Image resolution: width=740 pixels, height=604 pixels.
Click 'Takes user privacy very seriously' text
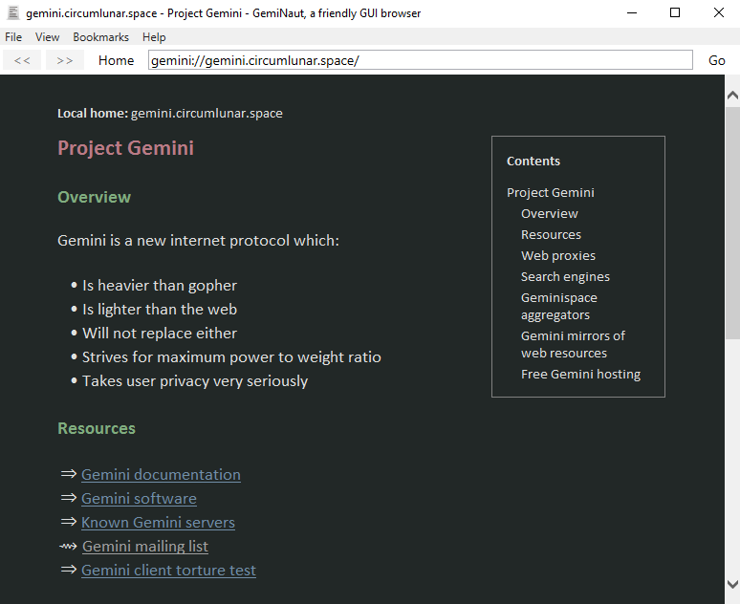tap(195, 381)
